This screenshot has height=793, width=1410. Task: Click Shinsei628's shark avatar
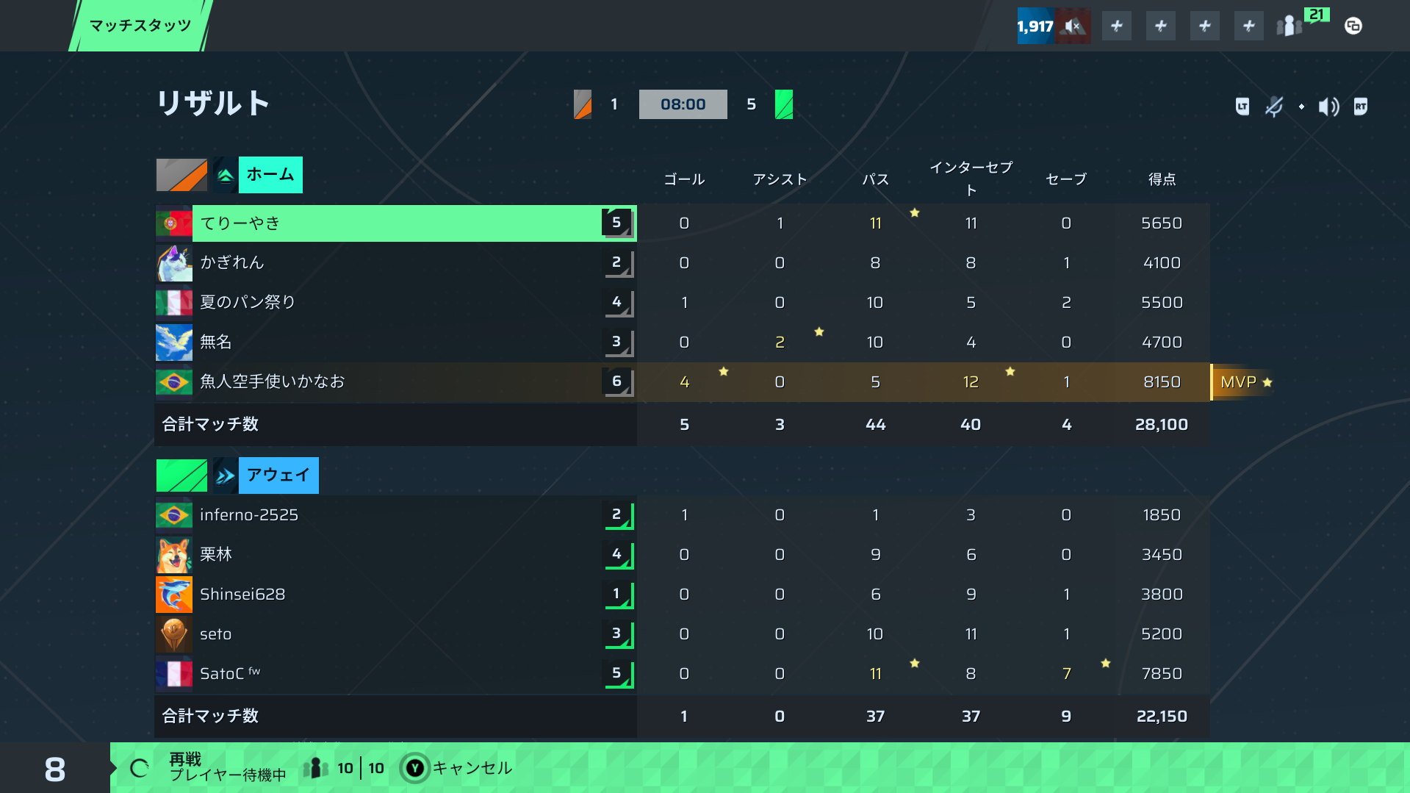click(174, 595)
